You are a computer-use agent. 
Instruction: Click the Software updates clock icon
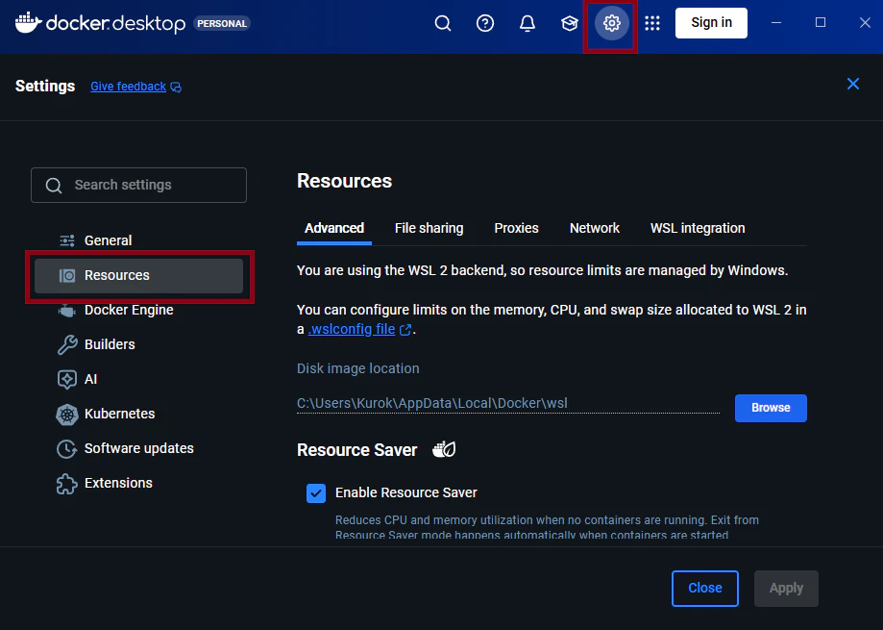coord(66,449)
